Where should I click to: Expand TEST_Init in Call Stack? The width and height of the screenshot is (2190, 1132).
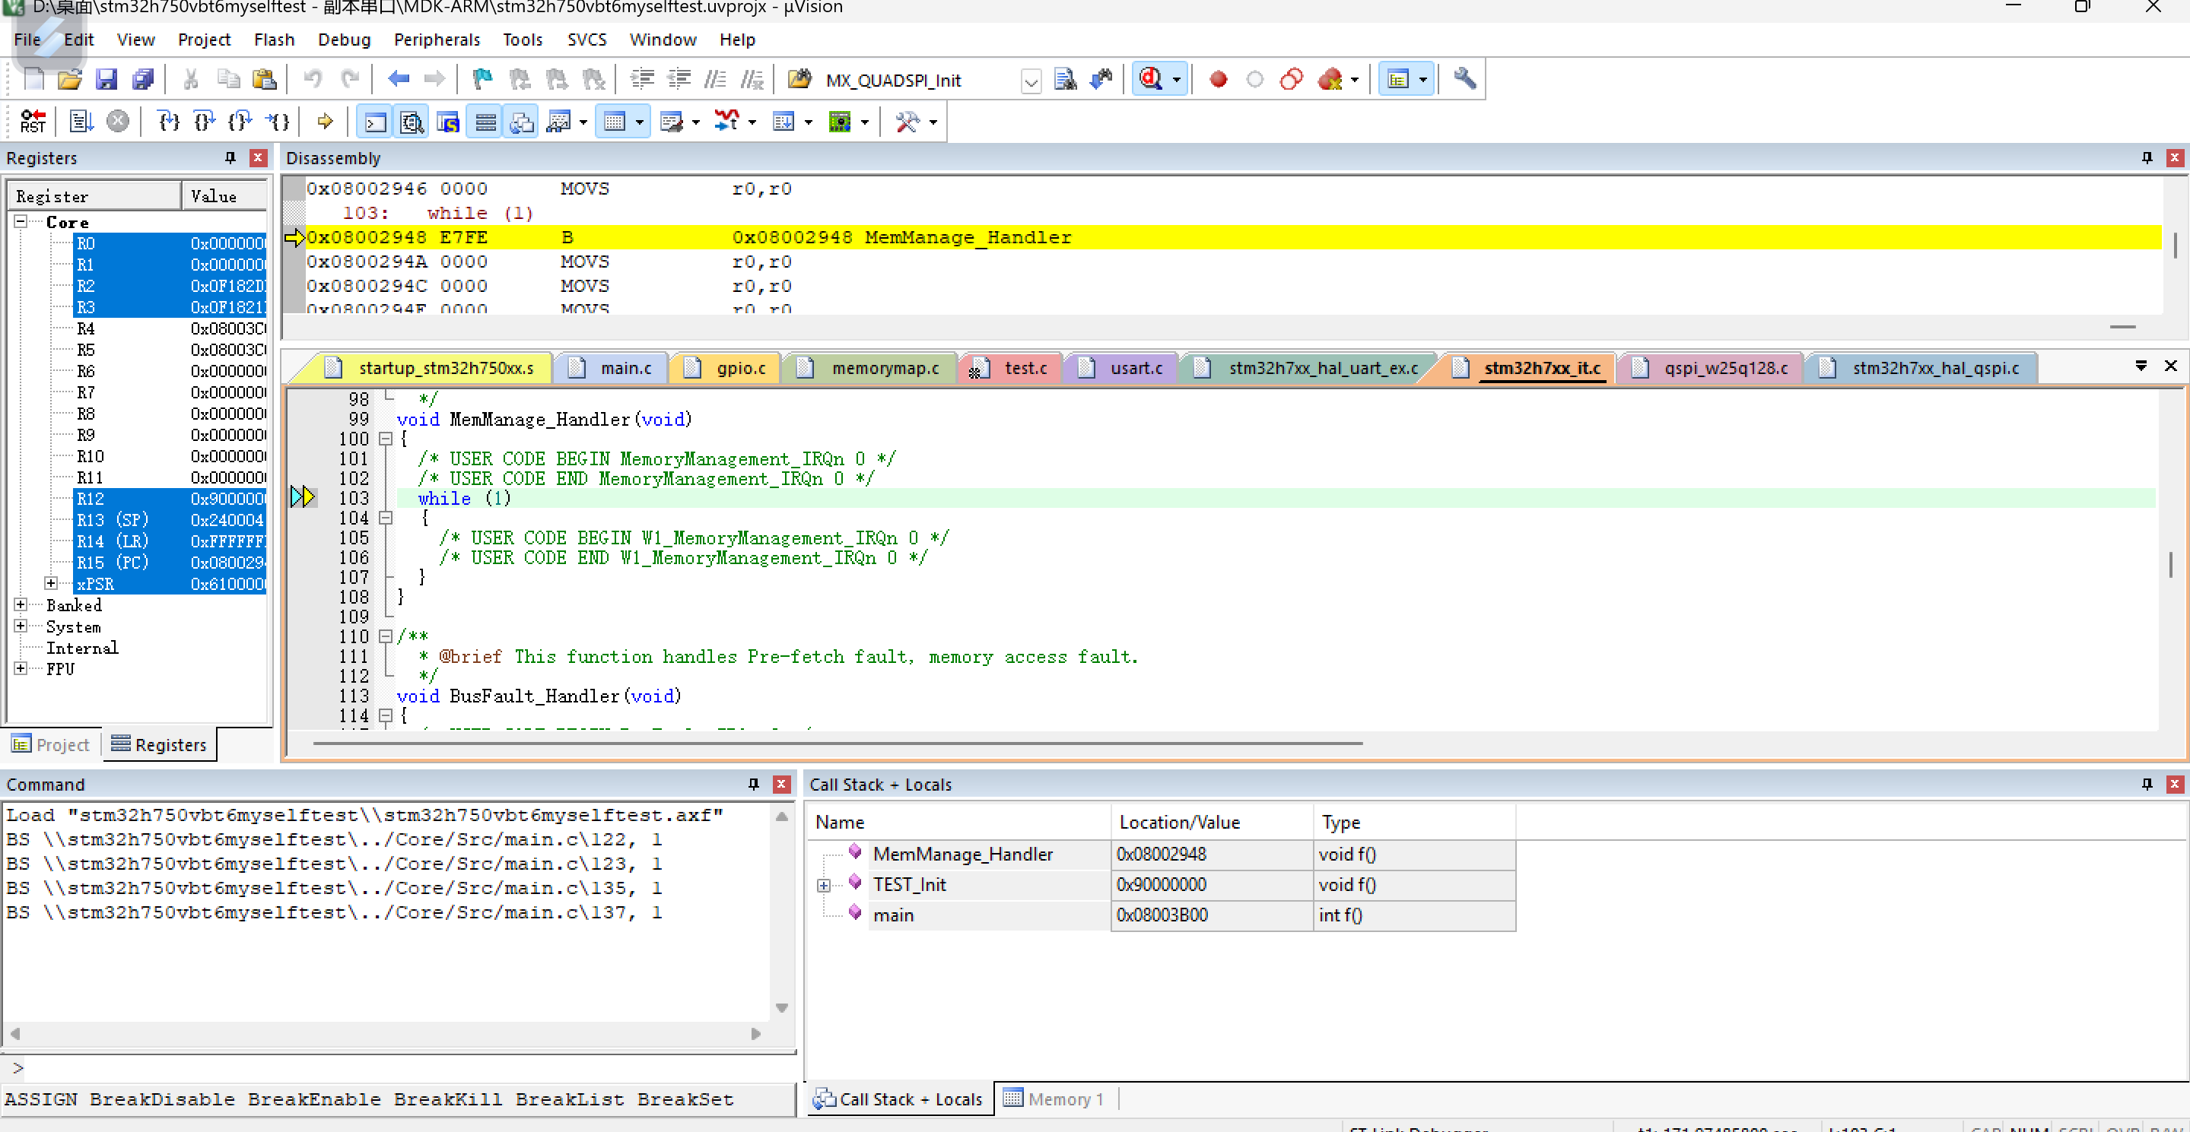pos(823,886)
